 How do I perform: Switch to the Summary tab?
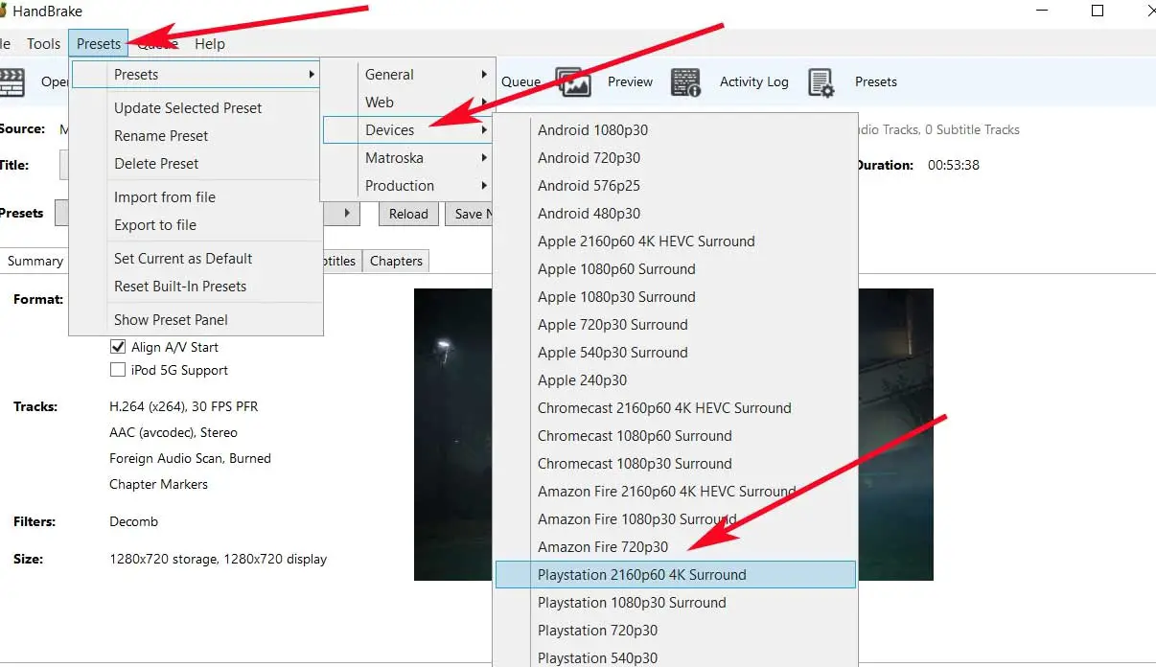pos(35,261)
